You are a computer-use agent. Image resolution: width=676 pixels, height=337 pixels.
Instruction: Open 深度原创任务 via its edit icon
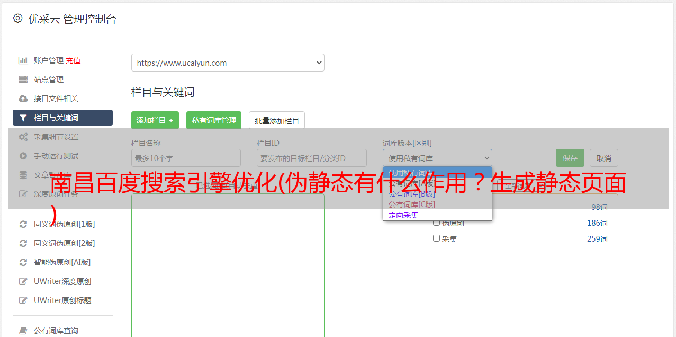tap(23, 194)
